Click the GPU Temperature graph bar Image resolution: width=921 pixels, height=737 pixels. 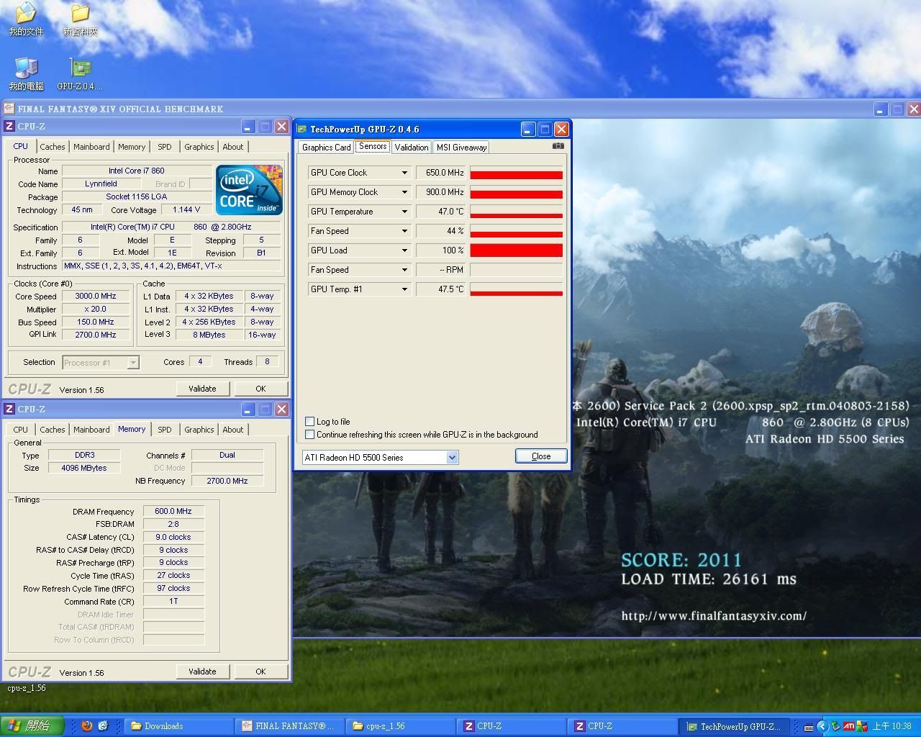516,212
